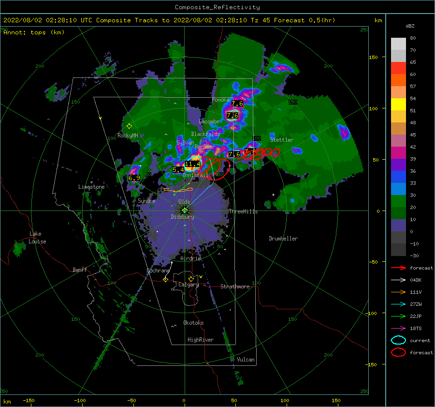Click the 11.4 storm top label
The width and height of the screenshot is (435, 407).
(x=192, y=164)
